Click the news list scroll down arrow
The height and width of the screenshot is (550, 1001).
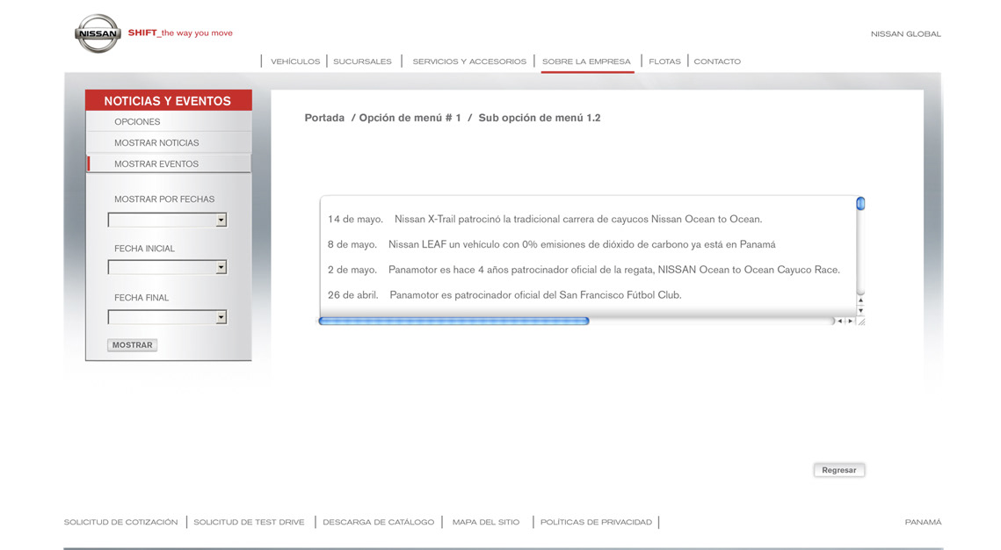click(x=860, y=311)
